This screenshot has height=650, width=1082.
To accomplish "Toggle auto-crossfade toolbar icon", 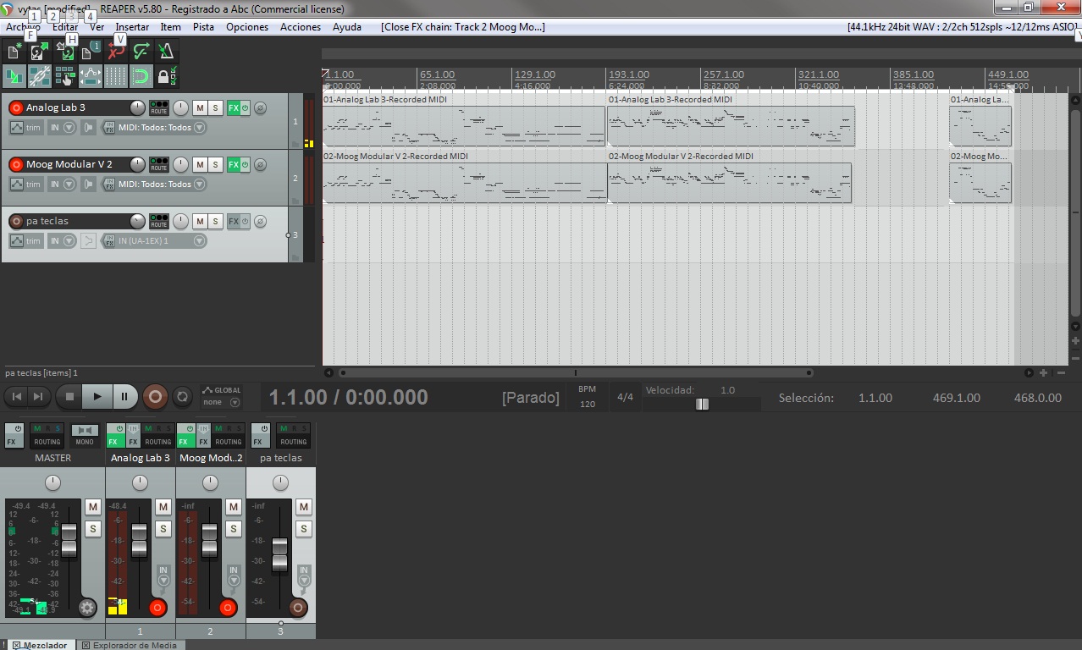I will click(x=14, y=76).
